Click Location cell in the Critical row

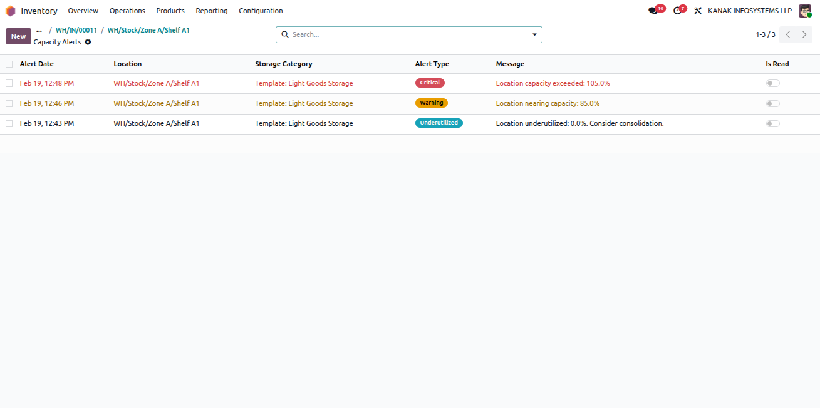[x=157, y=83]
